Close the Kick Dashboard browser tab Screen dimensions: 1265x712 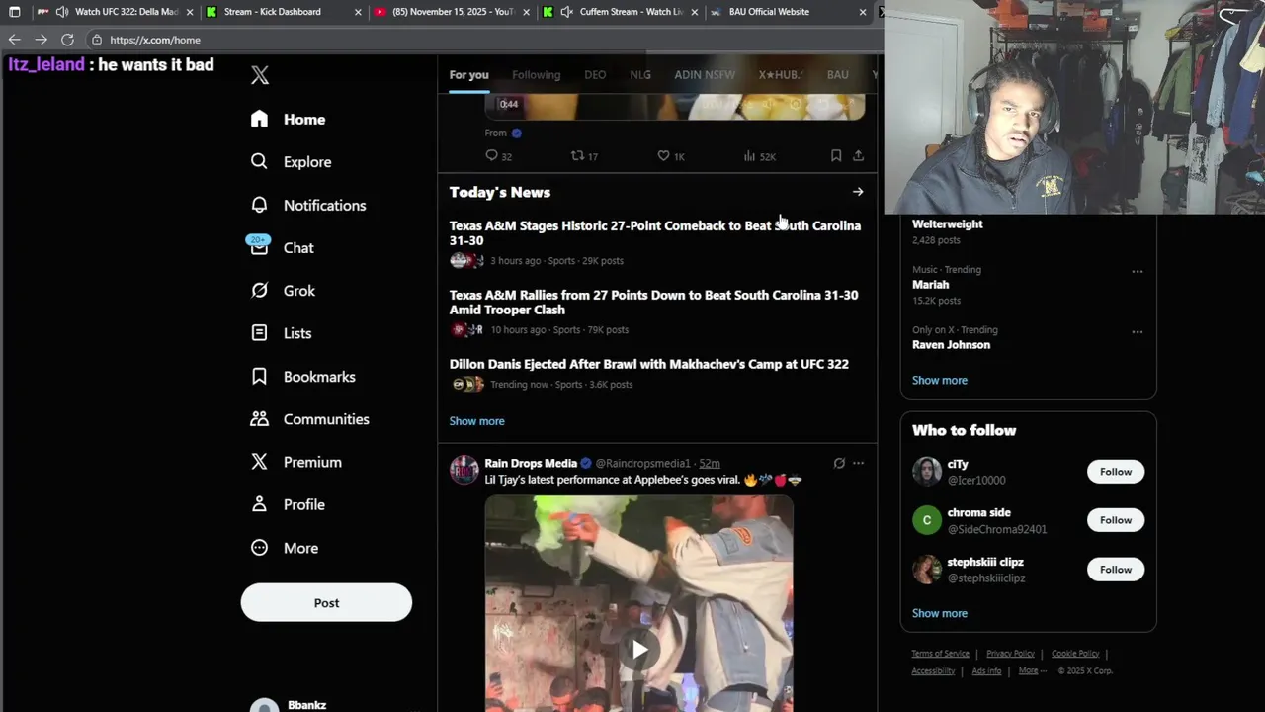point(357,12)
